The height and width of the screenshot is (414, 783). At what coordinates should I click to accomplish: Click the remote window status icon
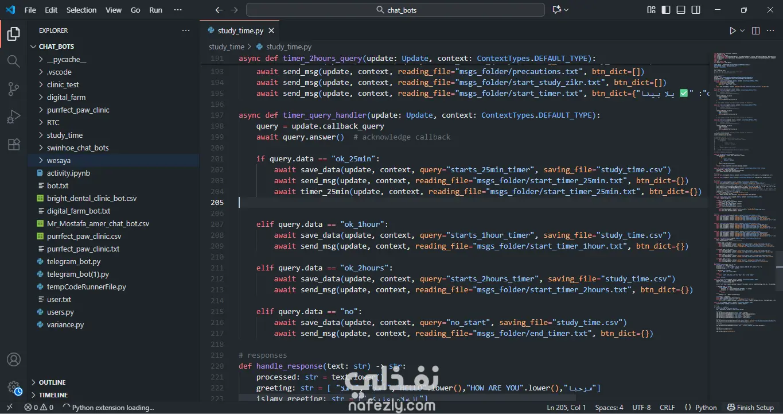9,408
